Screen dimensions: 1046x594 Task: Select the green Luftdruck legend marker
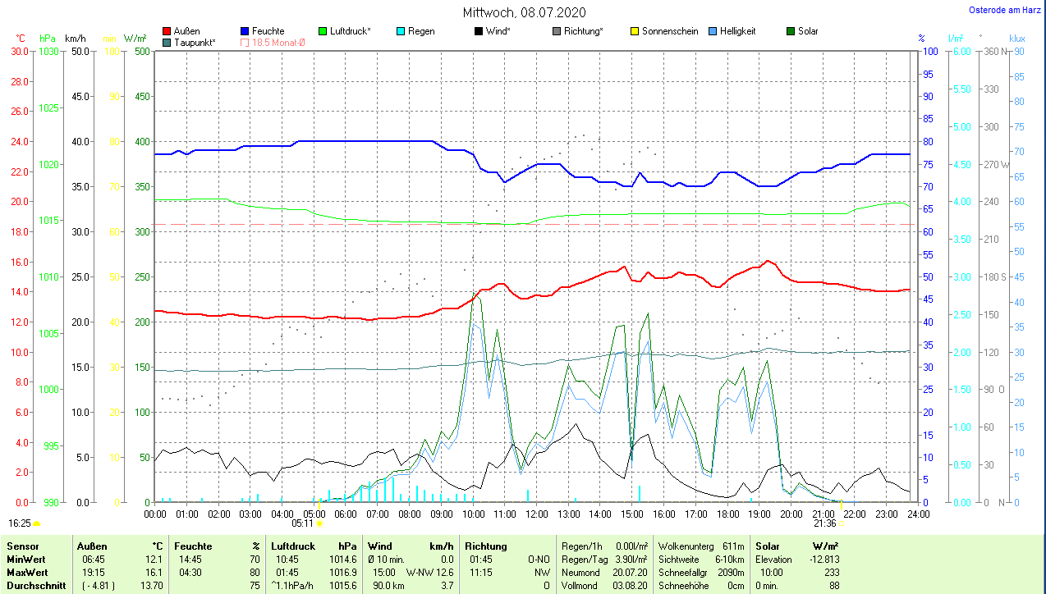pyautogui.click(x=323, y=31)
